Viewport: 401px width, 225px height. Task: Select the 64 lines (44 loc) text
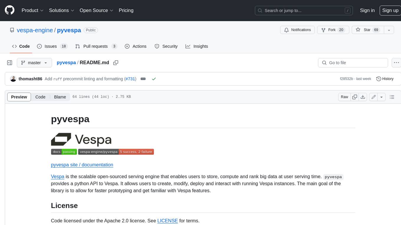[91, 97]
